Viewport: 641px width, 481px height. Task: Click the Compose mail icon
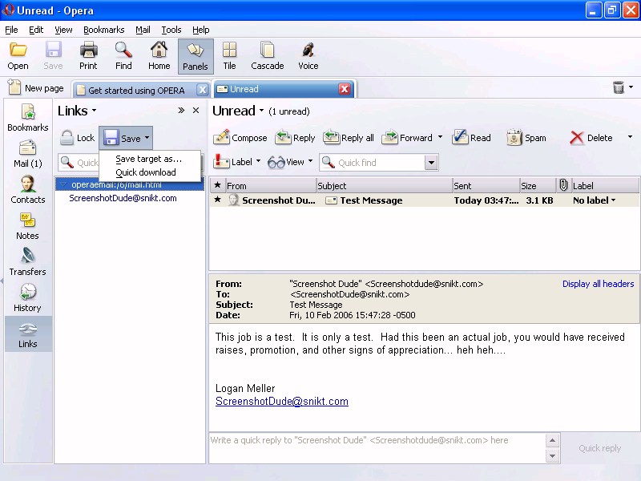coord(222,138)
